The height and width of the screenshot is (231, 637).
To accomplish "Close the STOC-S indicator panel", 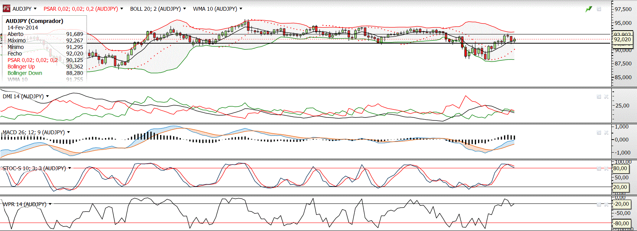I will pos(606,169).
